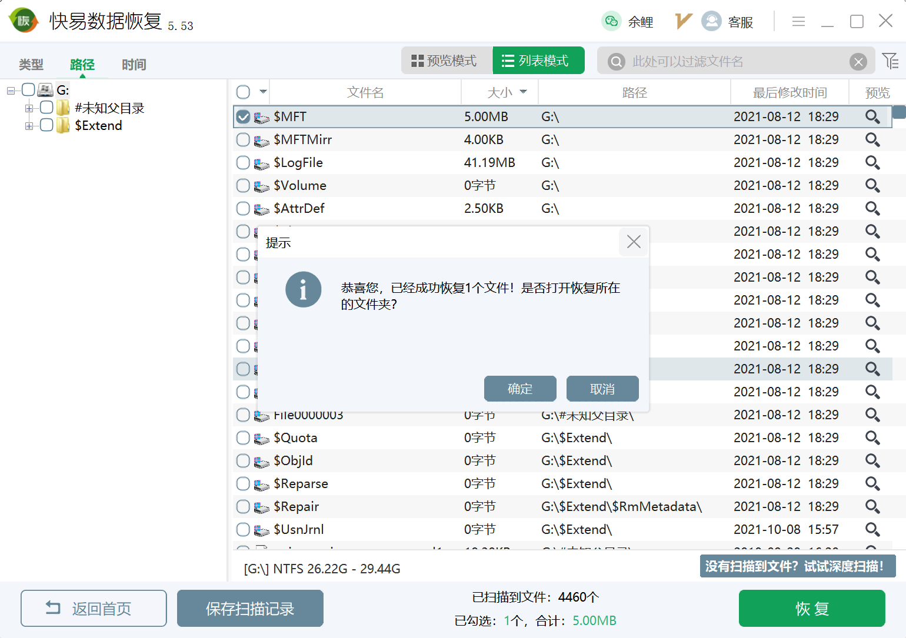Preview the $Volume file with magnifier icon
The image size is (906, 638).
872,186
